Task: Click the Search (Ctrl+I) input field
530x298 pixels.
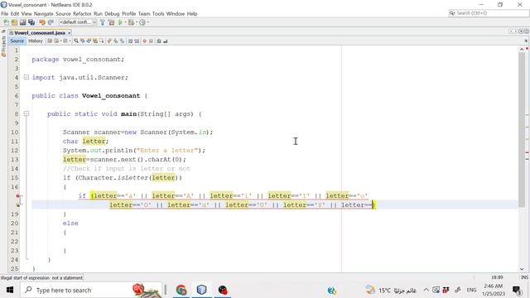Action: pyautogui.click(x=488, y=13)
